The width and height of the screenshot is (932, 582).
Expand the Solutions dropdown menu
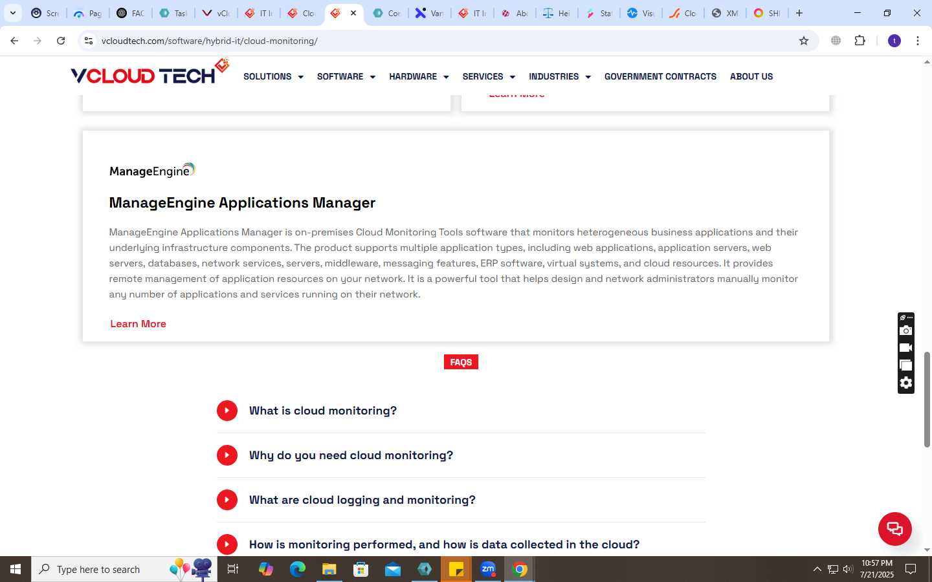[273, 76]
